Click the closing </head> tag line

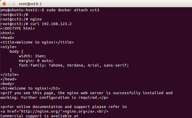[8, 79]
